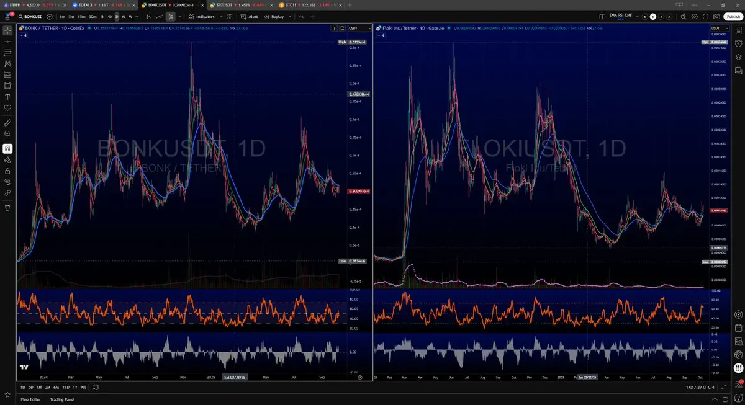Select the W weekly timeframe
The height and width of the screenshot is (405, 745).
[123, 16]
